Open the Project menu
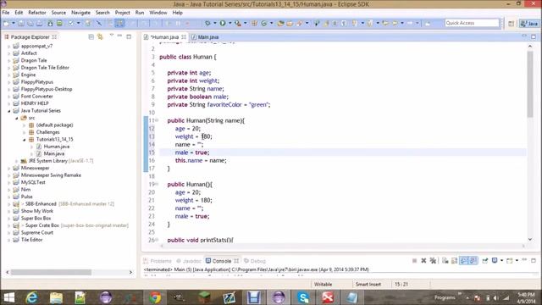542x305 pixels. [x=122, y=13]
